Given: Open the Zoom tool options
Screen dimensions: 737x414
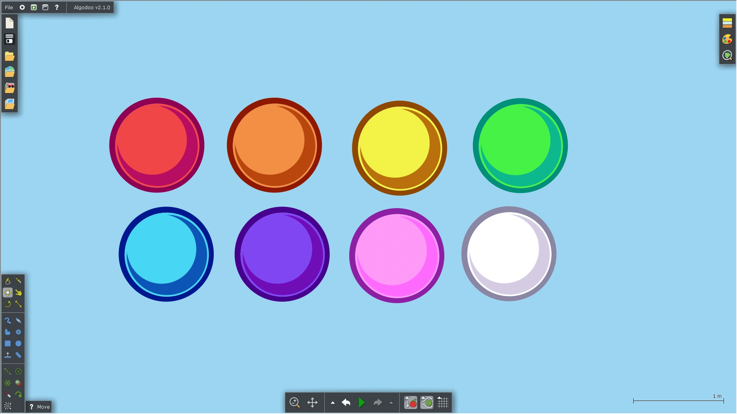Looking at the screenshot, I should 294,403.
